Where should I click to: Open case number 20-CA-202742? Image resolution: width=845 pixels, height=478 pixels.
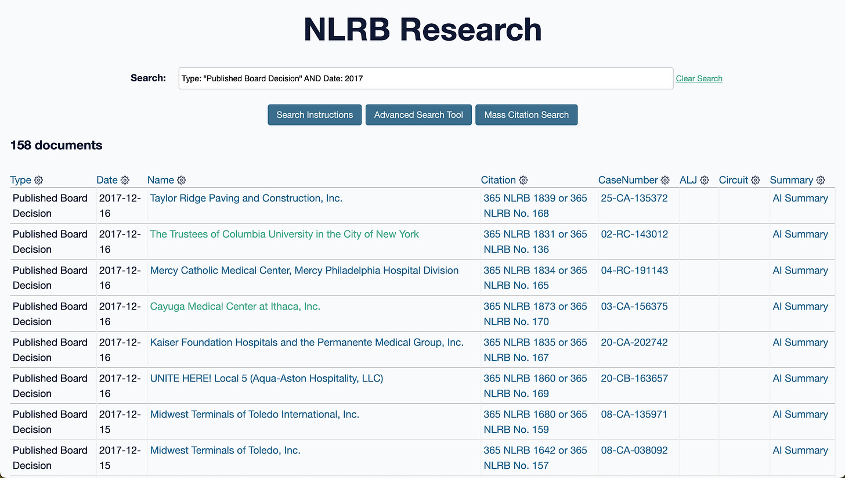[634, 342]
